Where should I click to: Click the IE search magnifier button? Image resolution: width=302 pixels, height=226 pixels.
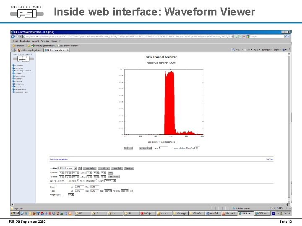[286, 36]
